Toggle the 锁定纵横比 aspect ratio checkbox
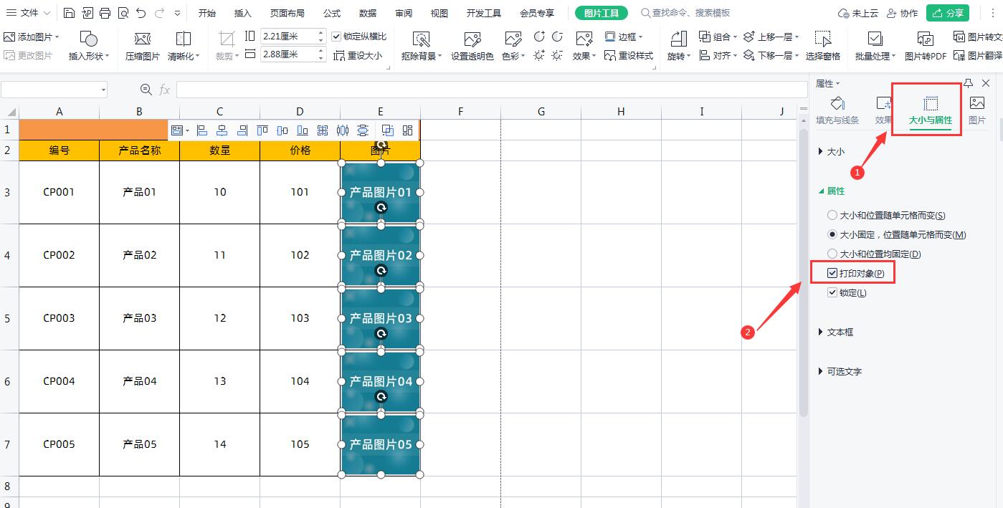The width and height of the screenshot is (1003, 508). pos(336,35)
